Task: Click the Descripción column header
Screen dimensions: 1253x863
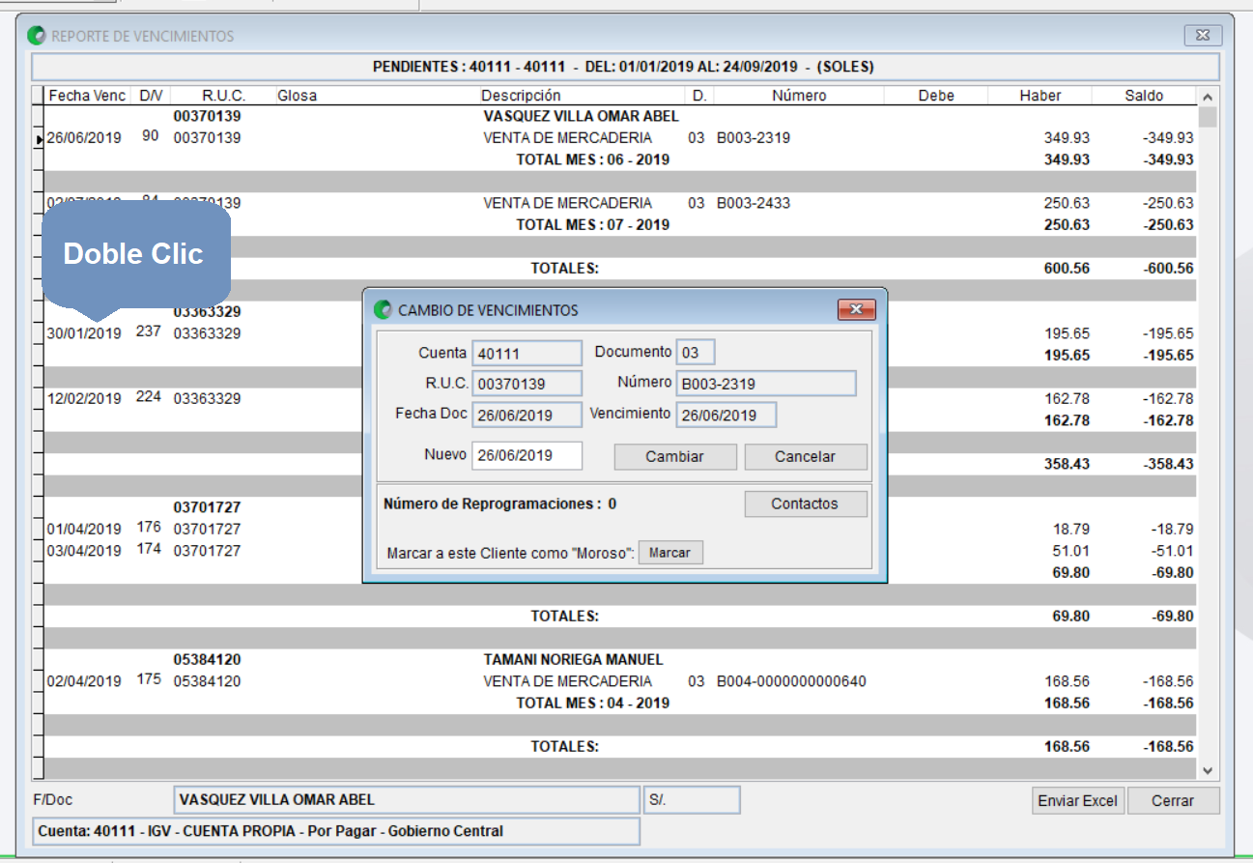Action: 521,96
